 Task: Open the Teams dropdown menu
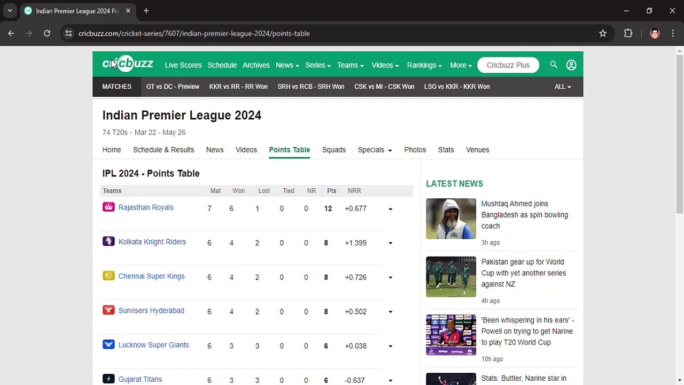[350, 65]
